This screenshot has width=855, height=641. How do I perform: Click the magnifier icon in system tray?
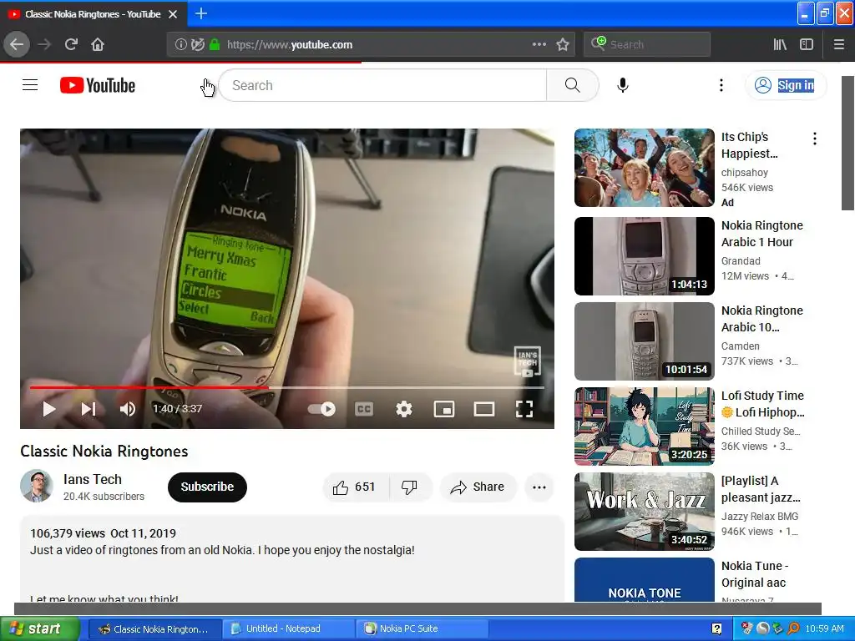tap(793, 628)
